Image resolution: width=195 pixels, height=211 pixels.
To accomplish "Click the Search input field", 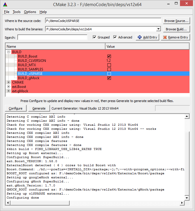I will [53, 37].
